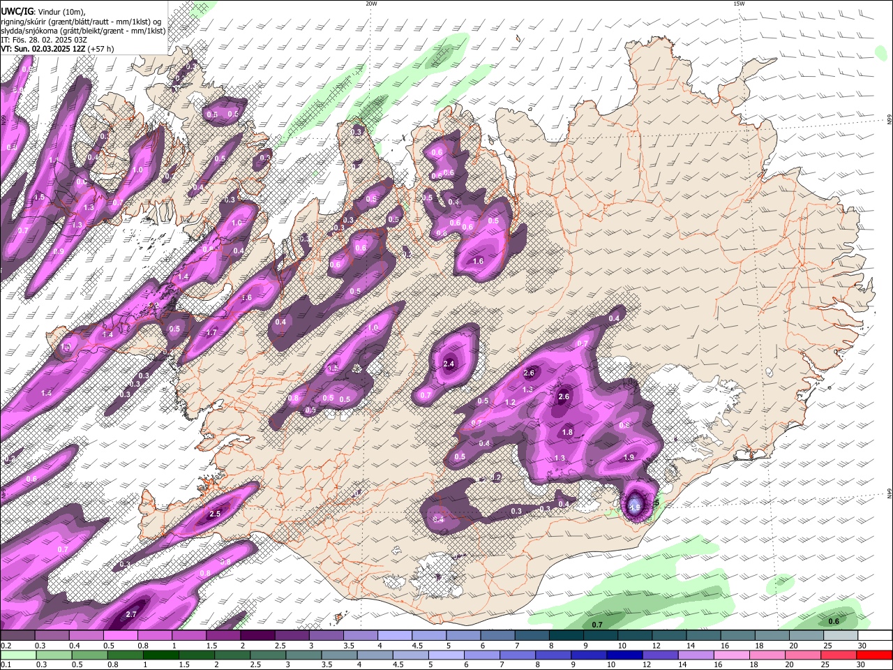
Task: Pick the light pink swatch between 16 and 18
Action: click(x=731, y=655)
